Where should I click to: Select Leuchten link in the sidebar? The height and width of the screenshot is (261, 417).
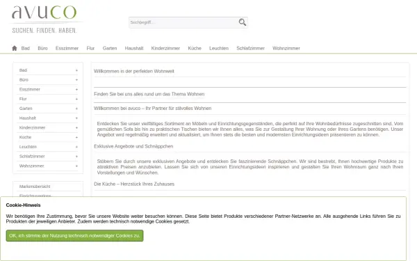click(28, 147)
